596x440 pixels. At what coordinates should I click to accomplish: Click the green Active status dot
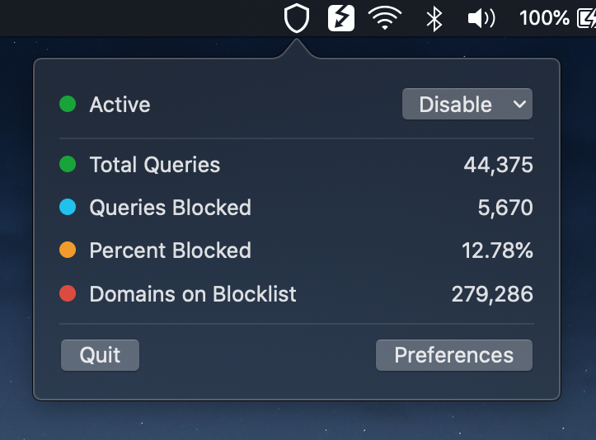point(68,104)
